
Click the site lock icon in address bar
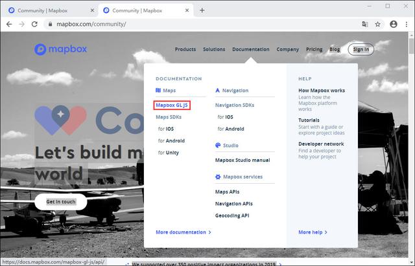[50, 25]
